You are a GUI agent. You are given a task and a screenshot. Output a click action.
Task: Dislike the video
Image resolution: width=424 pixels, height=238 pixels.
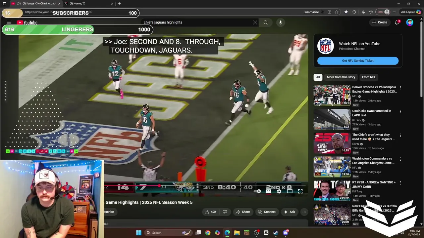point(225,212)
